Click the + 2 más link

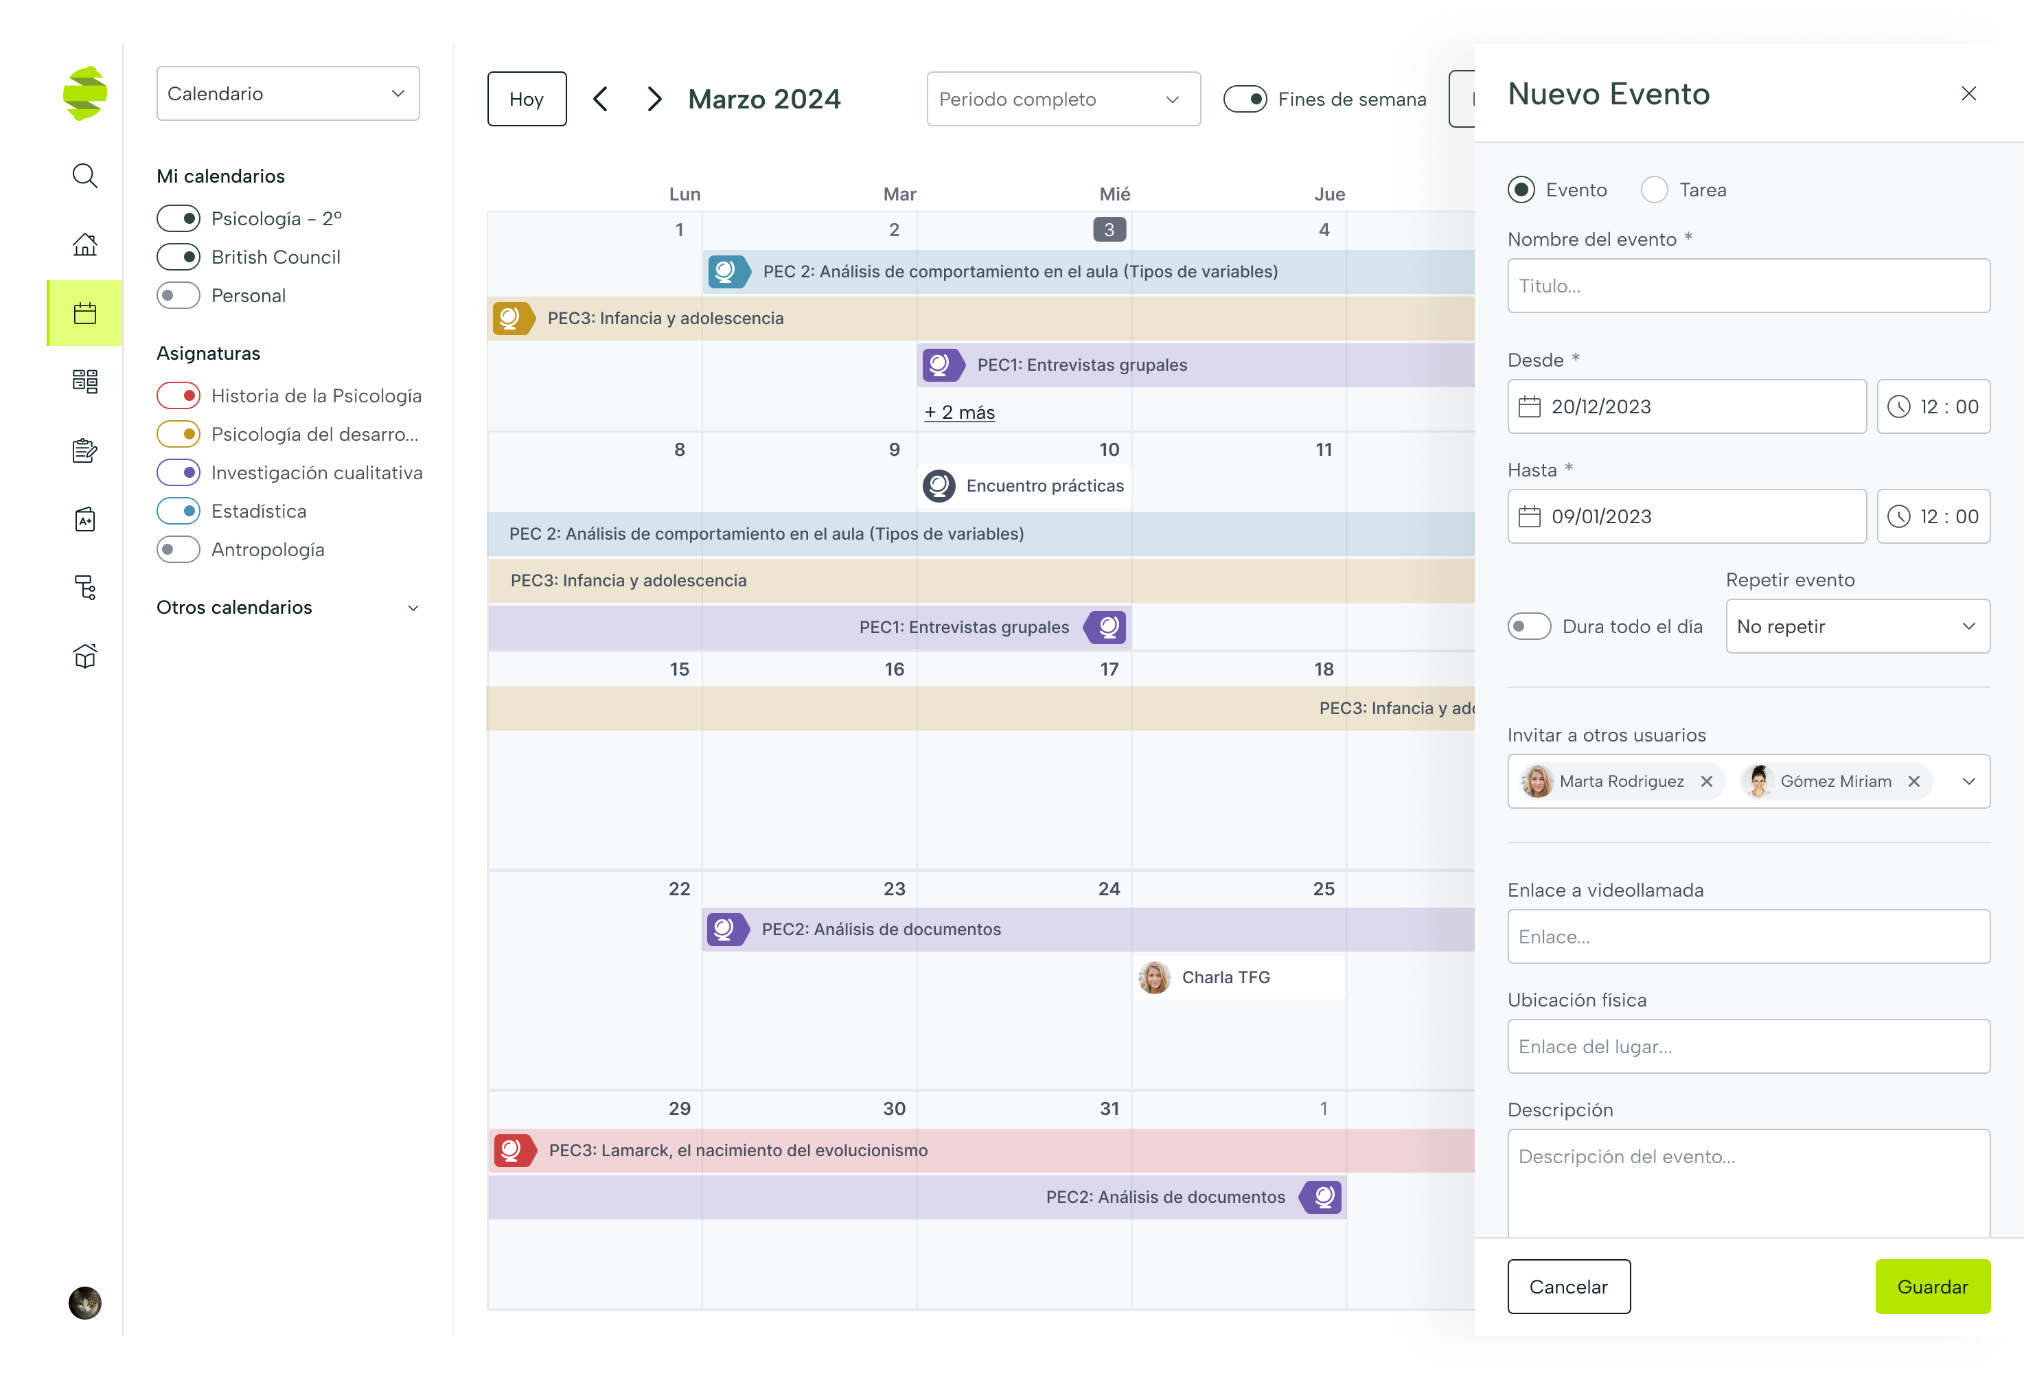[959, 413]
